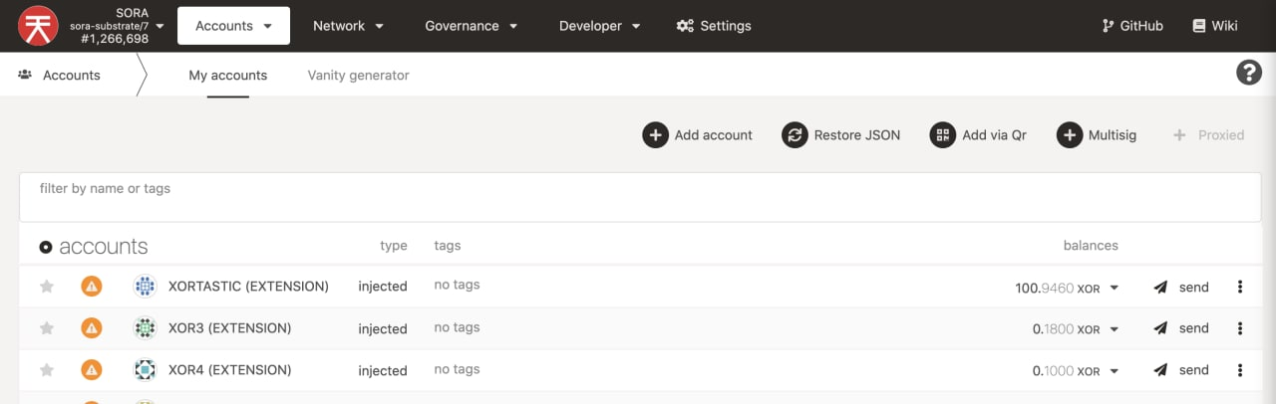Screen dimensions: 1276x404
Task: Open the Governance menu
Action: point(471,26)
